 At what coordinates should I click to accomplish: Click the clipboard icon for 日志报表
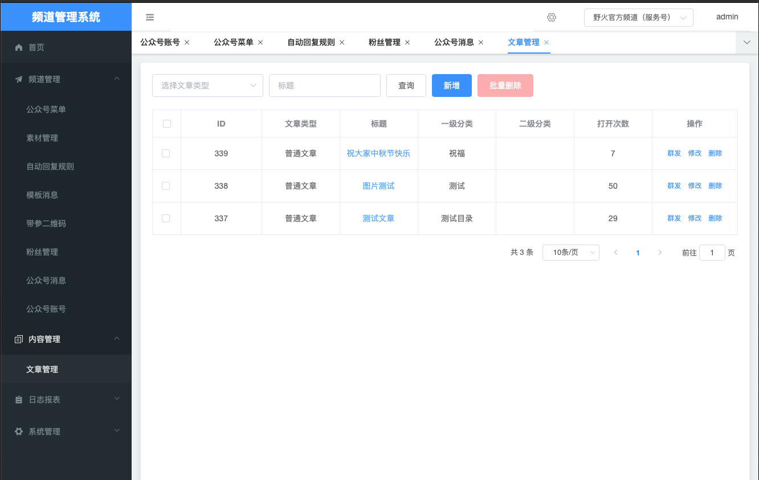tap(19, 400)
